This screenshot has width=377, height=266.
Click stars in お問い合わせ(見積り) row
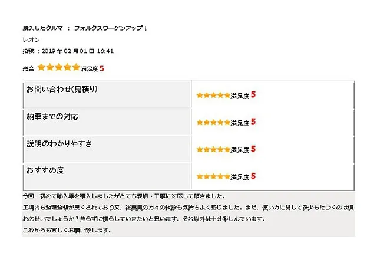tap(213, 96)
